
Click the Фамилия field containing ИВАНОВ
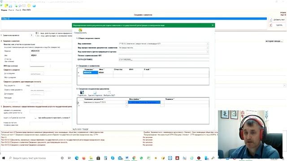51,51
